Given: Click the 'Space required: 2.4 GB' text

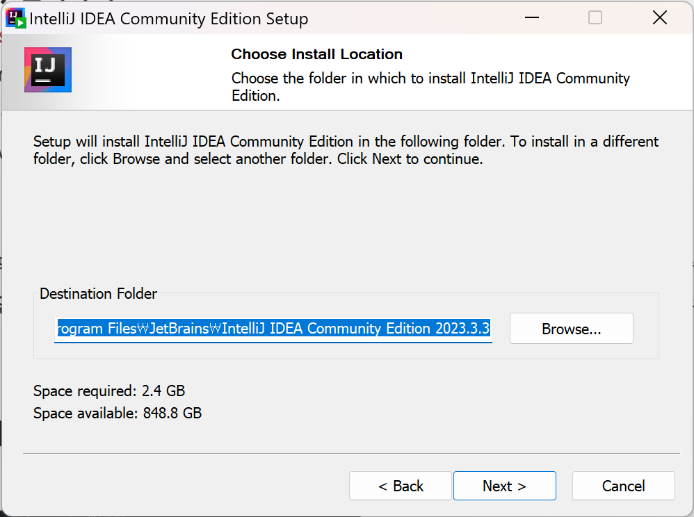Looking at the screenshot, I should (109, 391).
